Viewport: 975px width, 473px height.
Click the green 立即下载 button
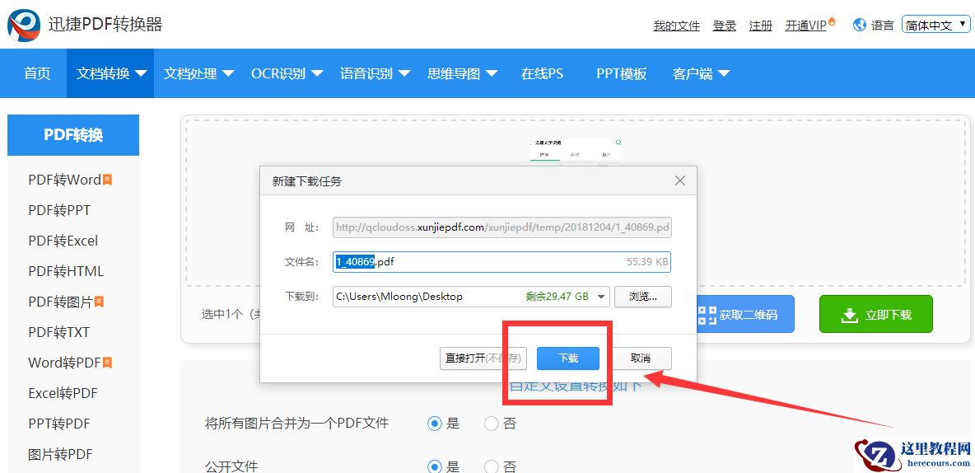click(x=875, y=314)
